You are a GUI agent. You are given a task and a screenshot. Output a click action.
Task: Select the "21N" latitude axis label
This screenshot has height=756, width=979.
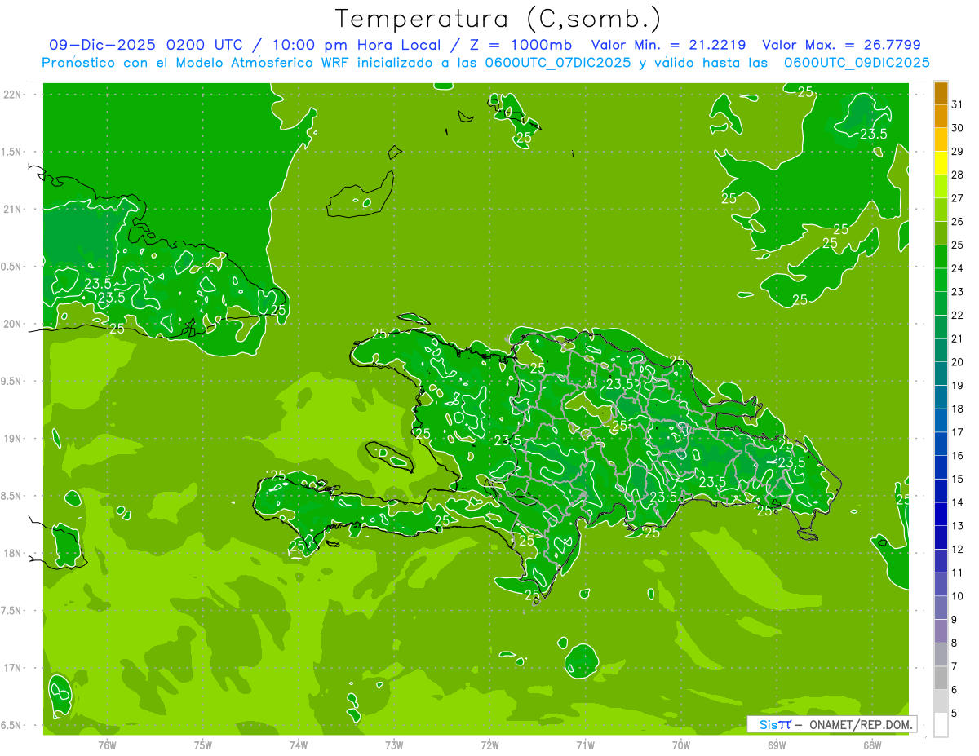pos(14,209)
